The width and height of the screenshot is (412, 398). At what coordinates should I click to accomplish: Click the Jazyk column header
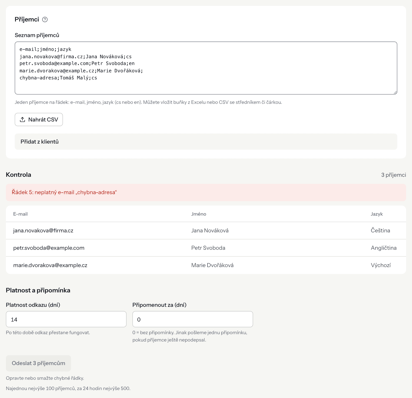[377, 214]
